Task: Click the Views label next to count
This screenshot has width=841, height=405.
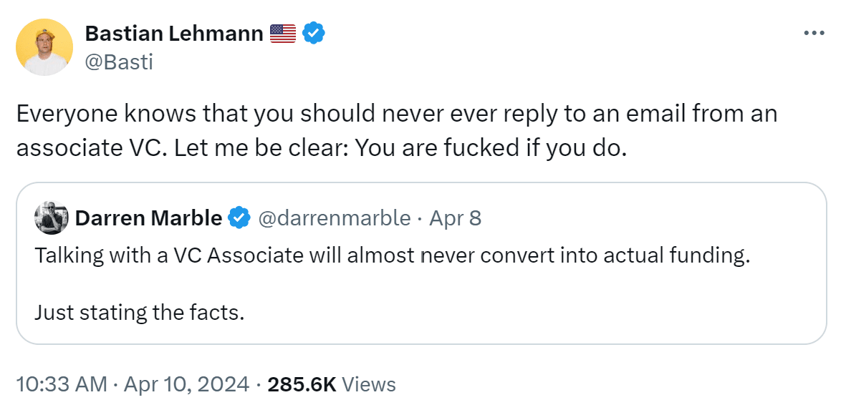Action: (x=368, y=384)
